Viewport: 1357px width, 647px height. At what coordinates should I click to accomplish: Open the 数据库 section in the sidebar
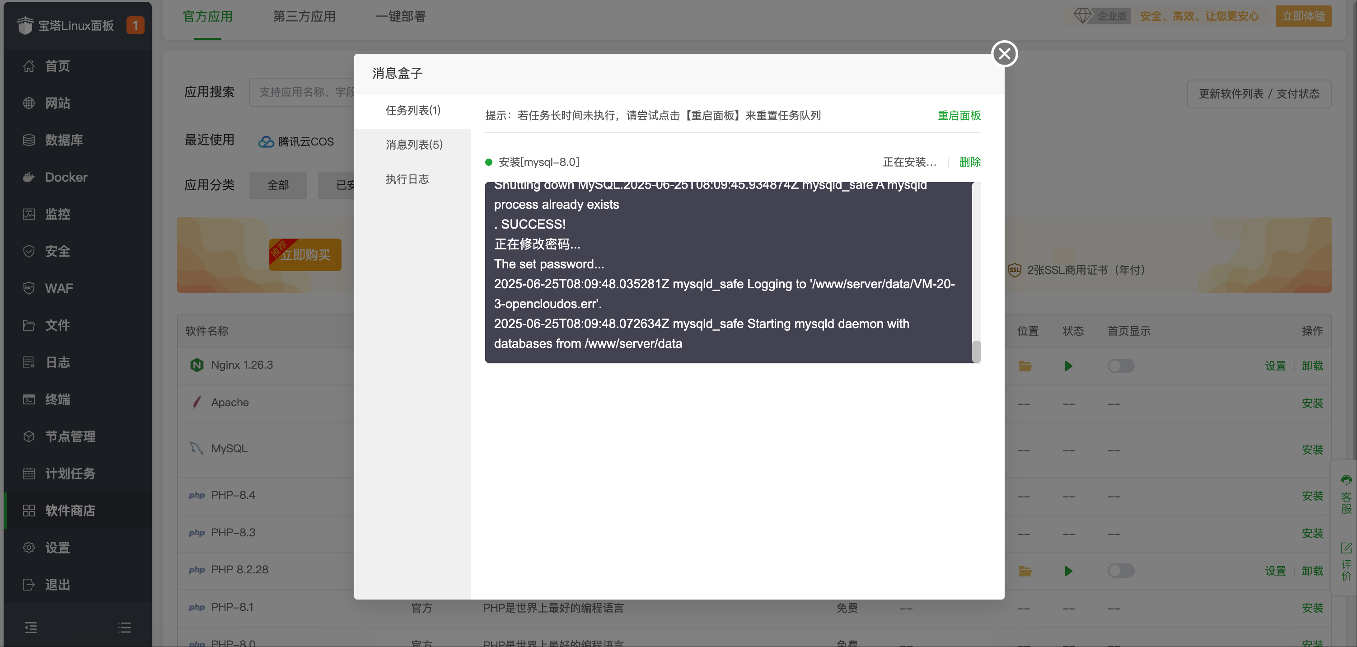(x=64, y=140)
